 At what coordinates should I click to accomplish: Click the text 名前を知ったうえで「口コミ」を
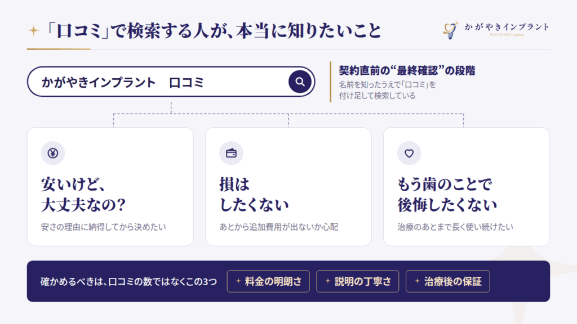387,85
